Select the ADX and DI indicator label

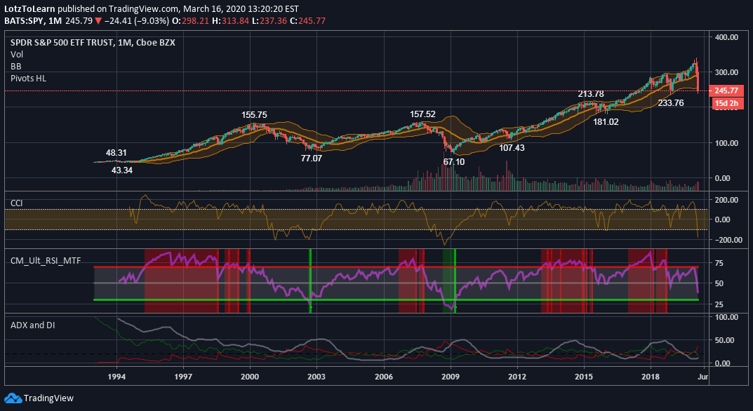pyautogui.click(x=33, y=325)
